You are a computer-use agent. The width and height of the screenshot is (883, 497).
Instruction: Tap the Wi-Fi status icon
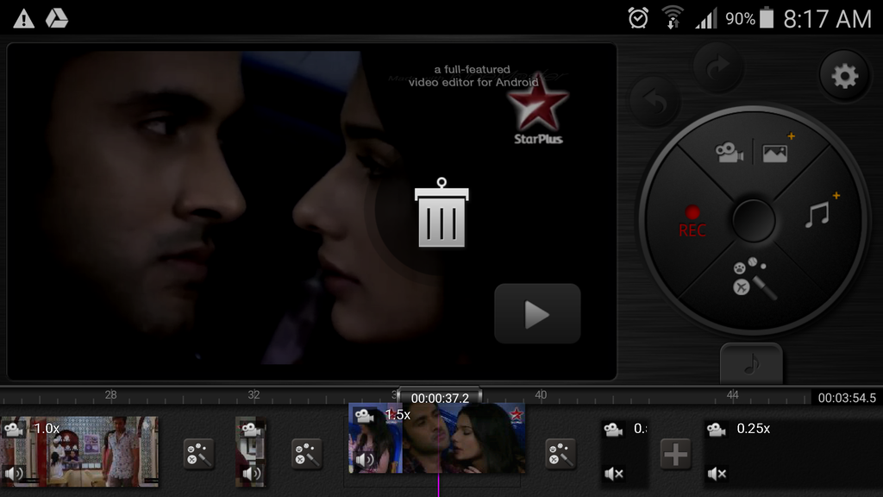click(x=673, y=18)
